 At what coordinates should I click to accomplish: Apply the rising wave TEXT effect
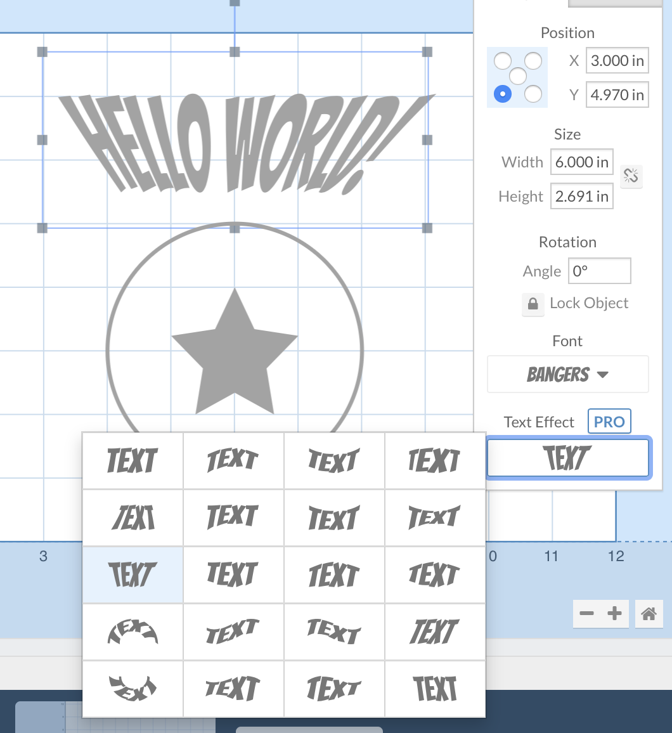click(233, 632)
